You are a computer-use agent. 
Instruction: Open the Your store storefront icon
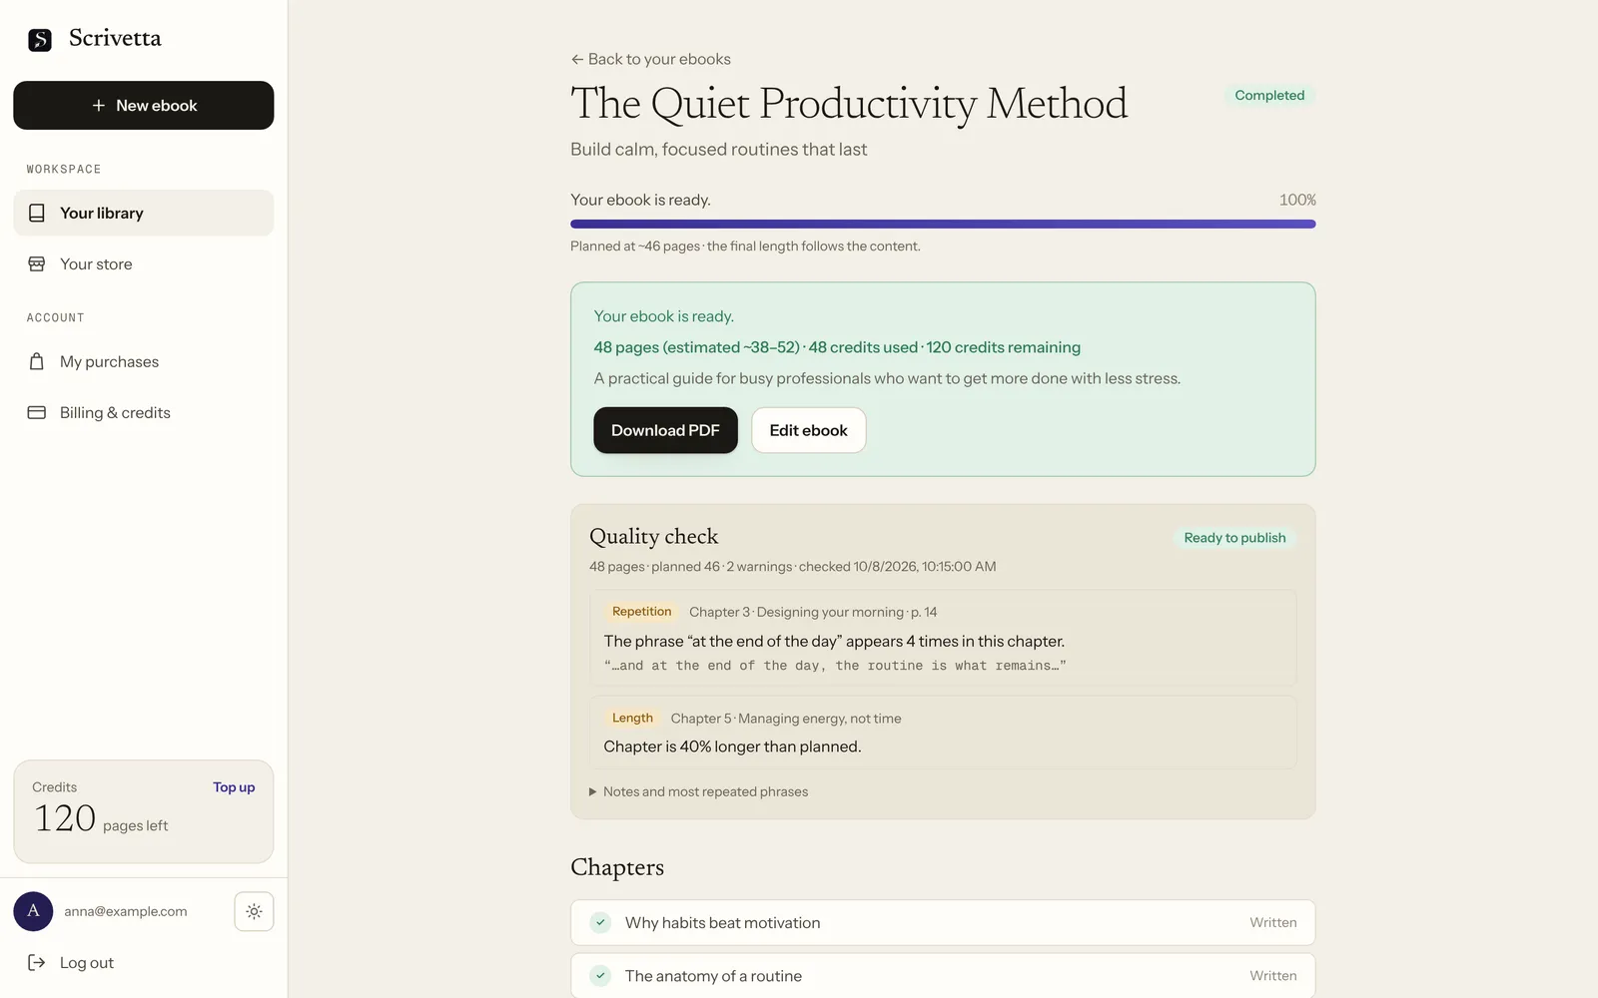[x=37, y=264]
